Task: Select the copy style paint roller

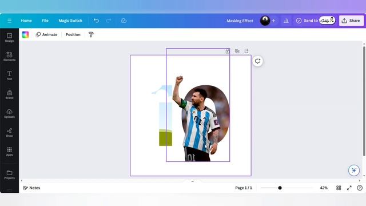Action: click(91, 34)
